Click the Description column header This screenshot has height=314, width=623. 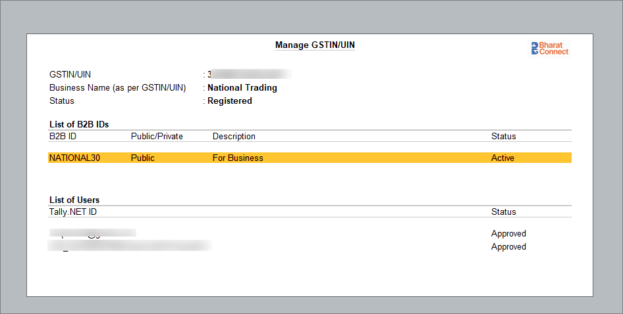click(x=234, y=137)
